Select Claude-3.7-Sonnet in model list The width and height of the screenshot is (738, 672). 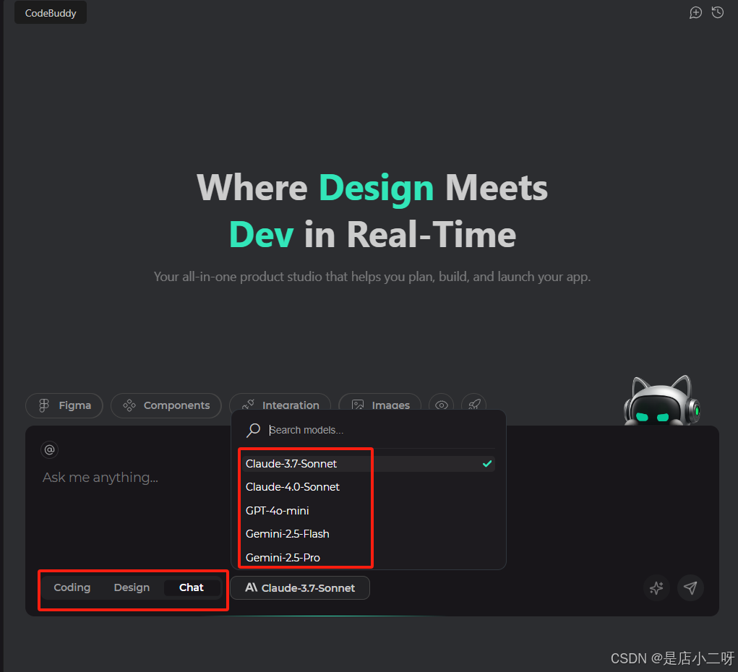tap(368, 463)
